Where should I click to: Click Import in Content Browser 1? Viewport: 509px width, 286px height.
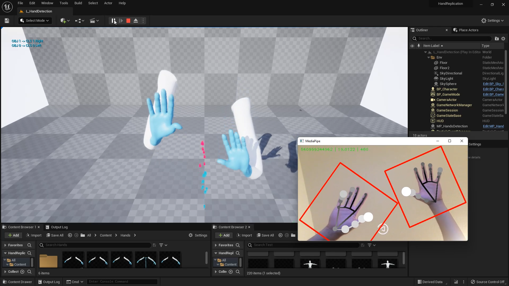pos(34,235)
